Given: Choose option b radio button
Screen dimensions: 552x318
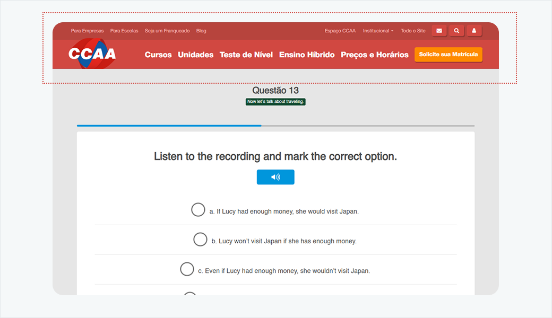Looking at the screenshot, I should (x=200, y=240).
